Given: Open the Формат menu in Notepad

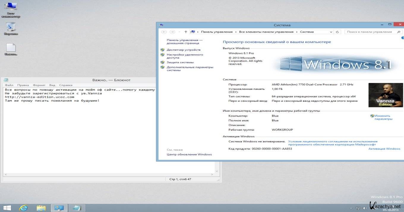Looking at the screenshot, I should coord(39,85).
